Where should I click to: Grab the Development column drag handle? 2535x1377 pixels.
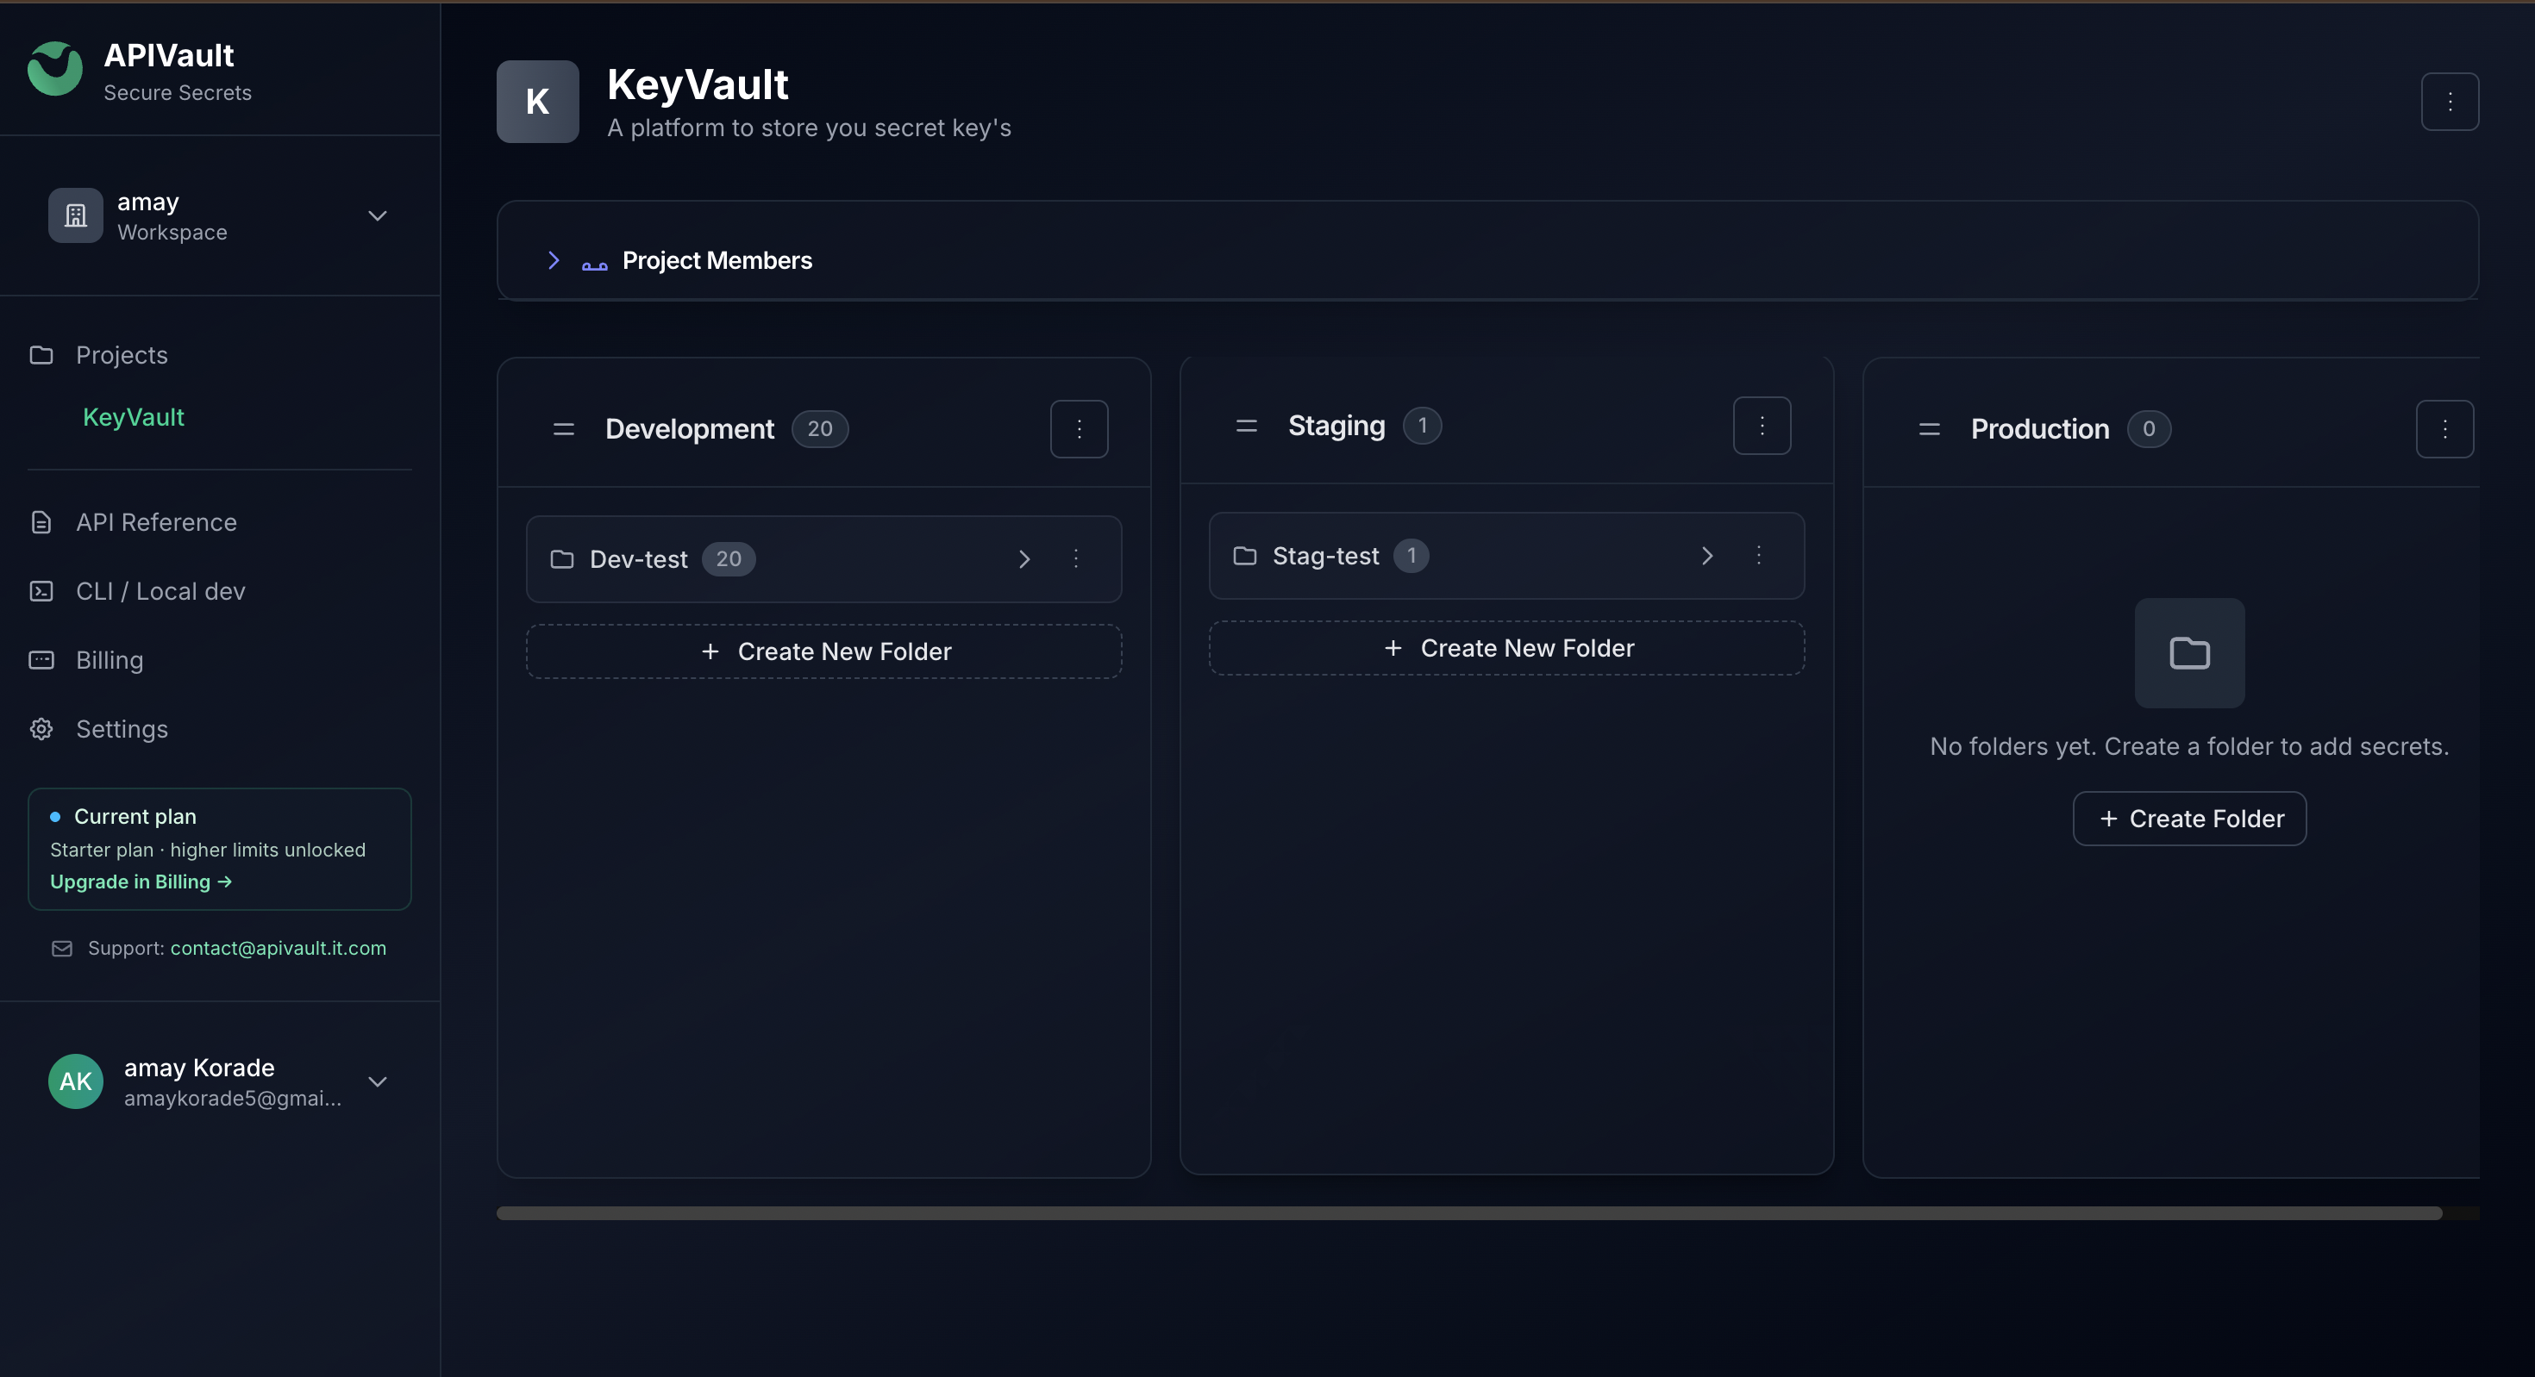(563, 429)
